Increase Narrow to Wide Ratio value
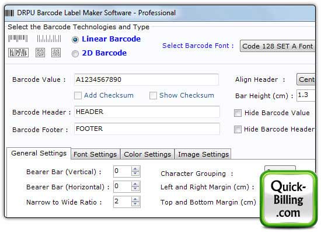This screenshot has width=321, height=232. click(x=135, y=199)
